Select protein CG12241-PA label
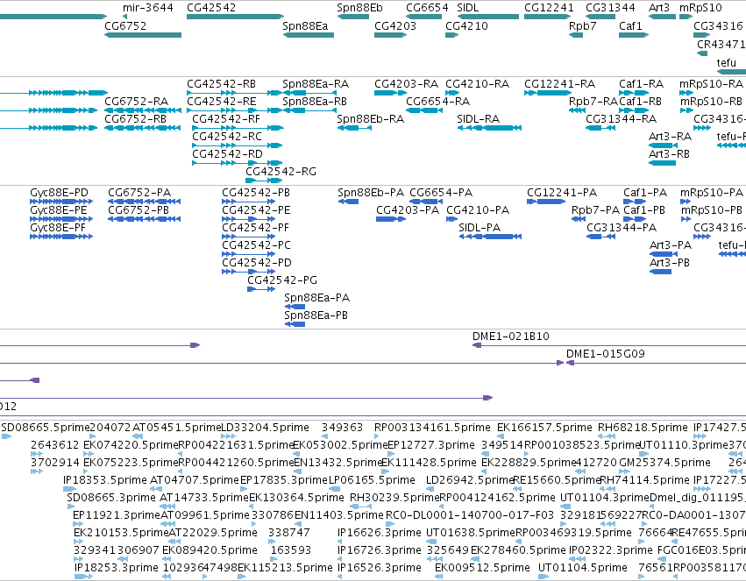 click(562, 193)
